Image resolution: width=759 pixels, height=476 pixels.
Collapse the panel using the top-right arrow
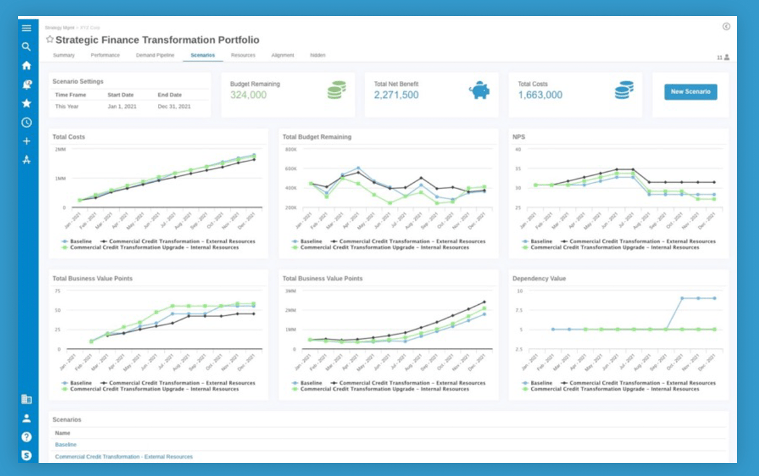tap(726, 27)
